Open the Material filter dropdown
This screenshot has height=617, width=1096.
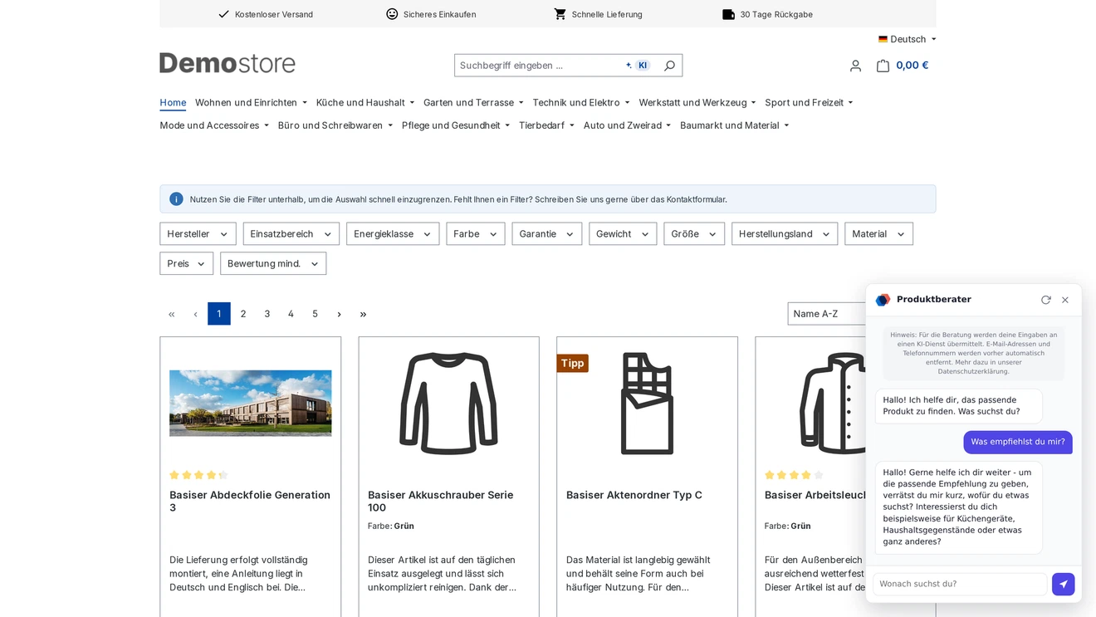click(878, 234)
